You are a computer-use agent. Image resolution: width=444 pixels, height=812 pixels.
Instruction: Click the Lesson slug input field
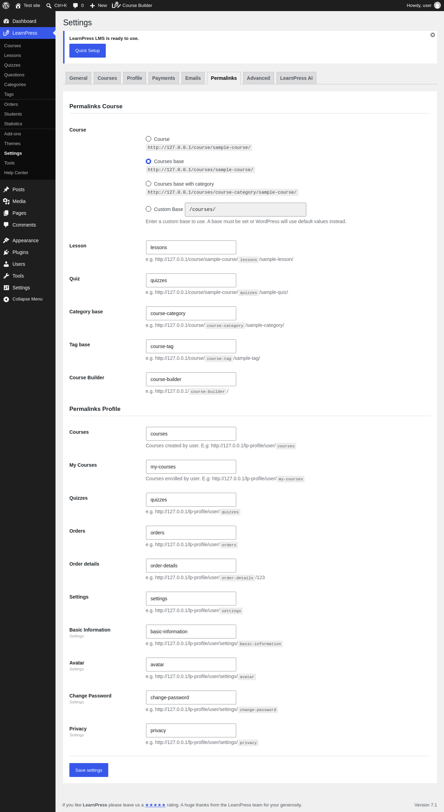coord(191,247)
